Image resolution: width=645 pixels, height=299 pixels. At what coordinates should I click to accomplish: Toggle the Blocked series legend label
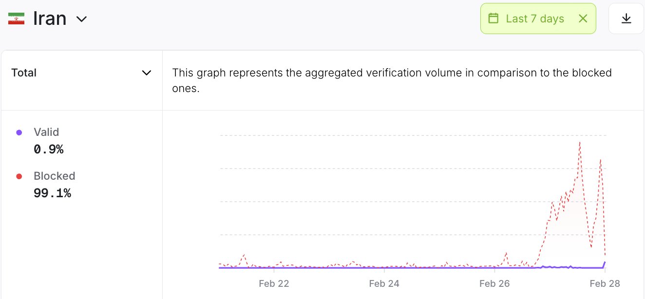(54, 176)
